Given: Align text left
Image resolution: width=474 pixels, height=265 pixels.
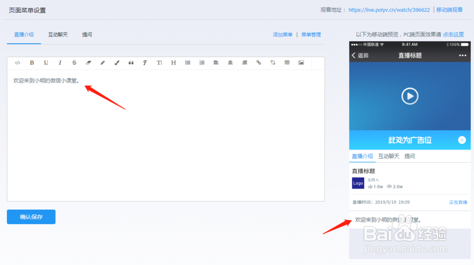Looking at the screenshot, I should point(216,63).
